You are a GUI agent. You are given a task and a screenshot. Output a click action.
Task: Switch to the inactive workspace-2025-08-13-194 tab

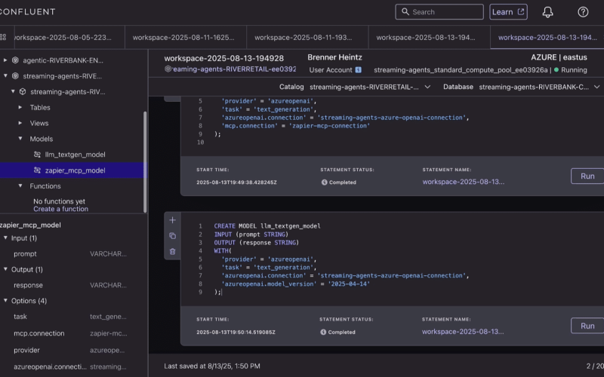429,37
